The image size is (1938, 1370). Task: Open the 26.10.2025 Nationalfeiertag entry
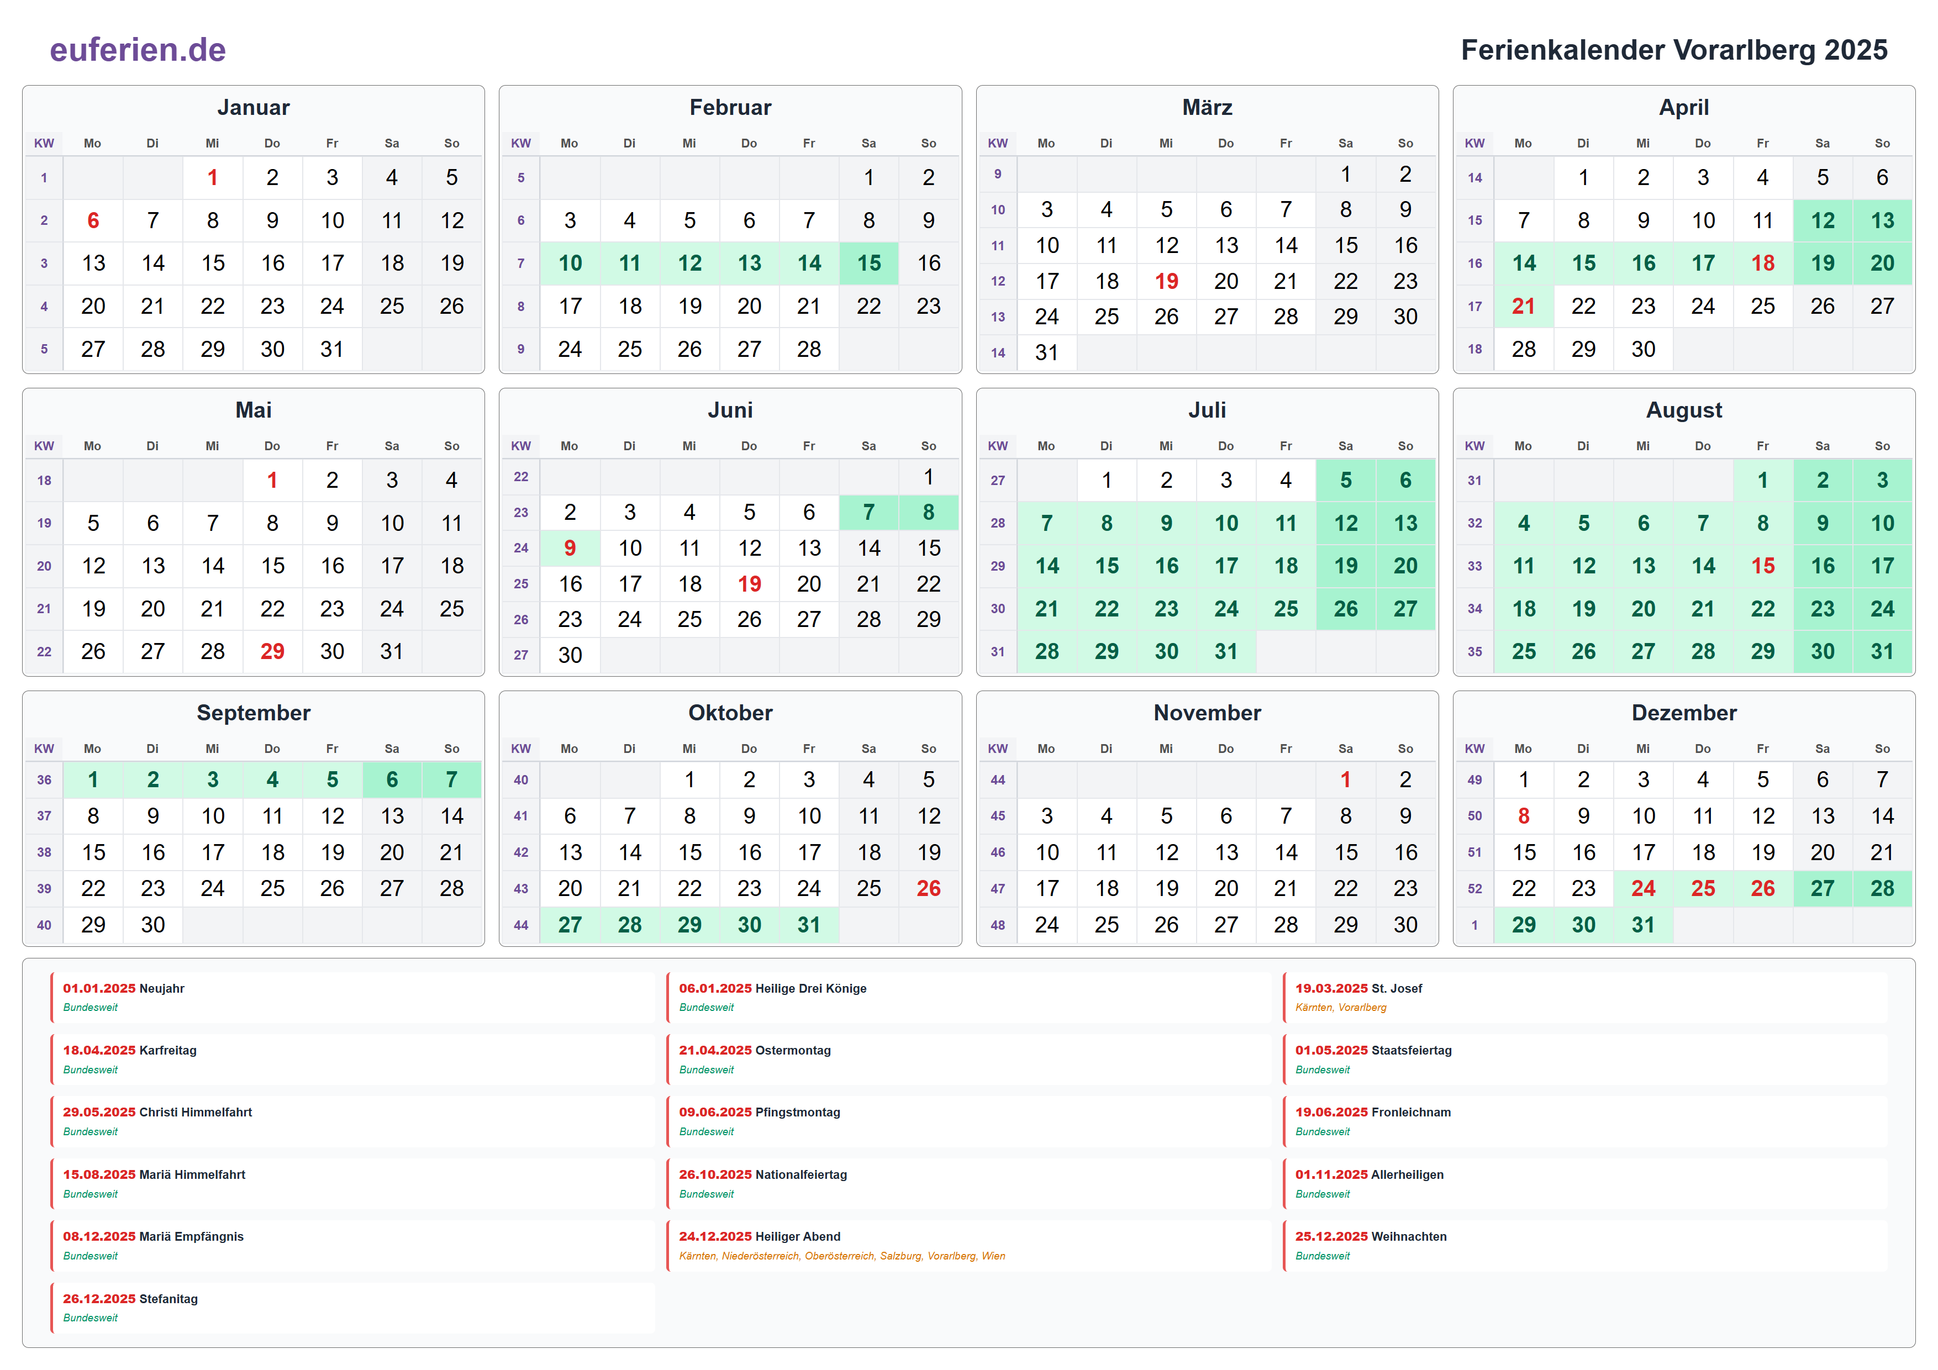[x=969, y=1183]
